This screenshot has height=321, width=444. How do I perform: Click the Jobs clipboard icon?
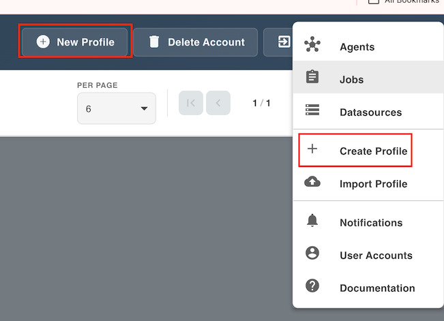(312, 77)
